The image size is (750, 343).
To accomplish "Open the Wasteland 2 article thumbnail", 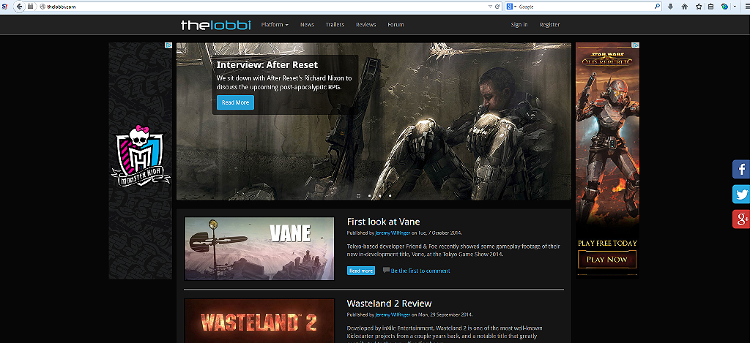I will 259,320.
